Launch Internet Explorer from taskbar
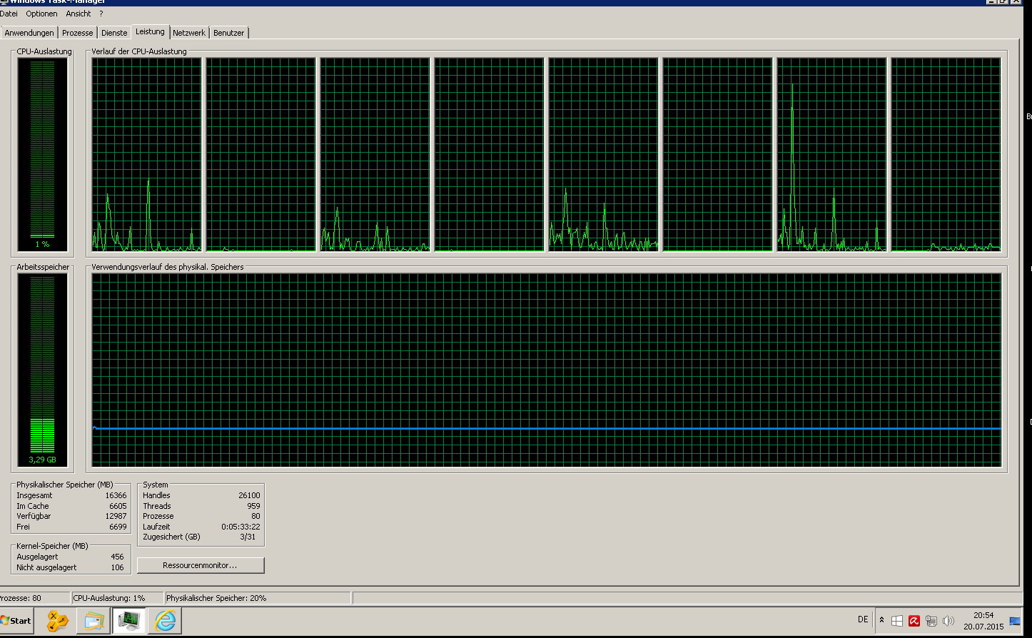 (x=165, y=621)
